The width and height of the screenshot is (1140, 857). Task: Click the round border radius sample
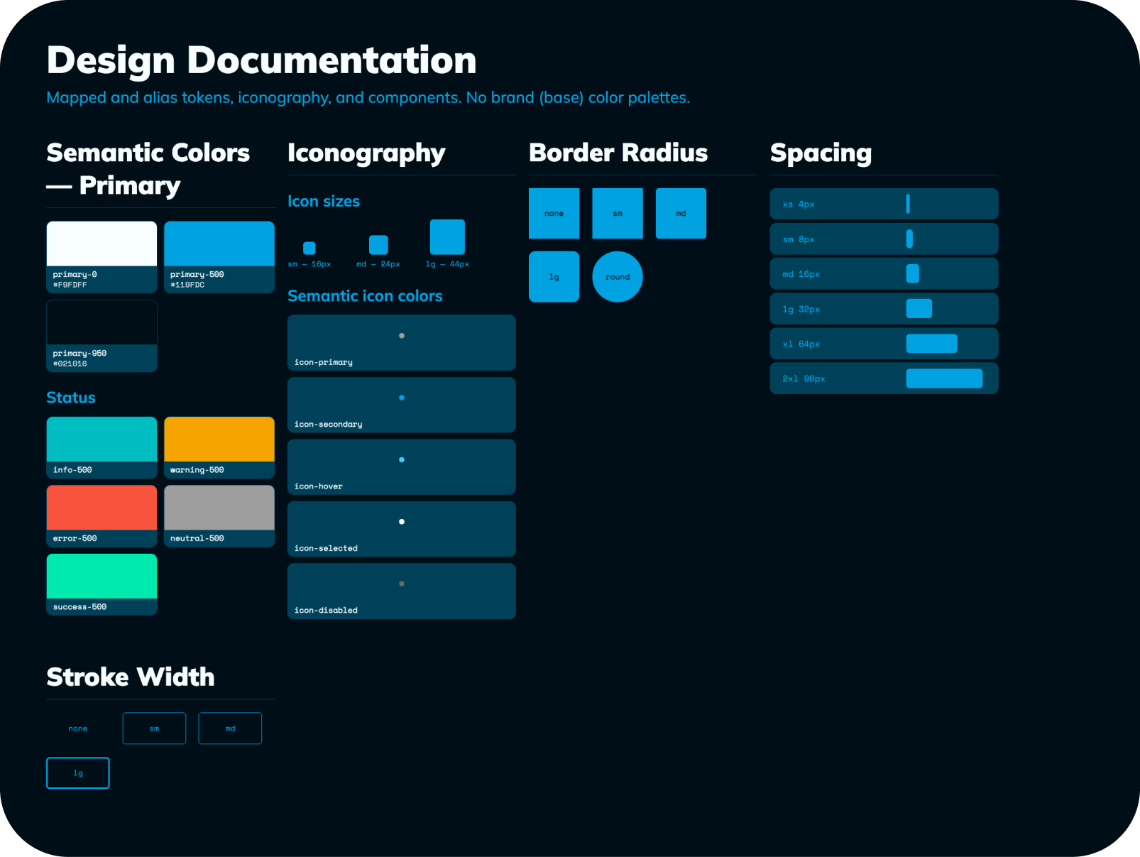[618, 277]
